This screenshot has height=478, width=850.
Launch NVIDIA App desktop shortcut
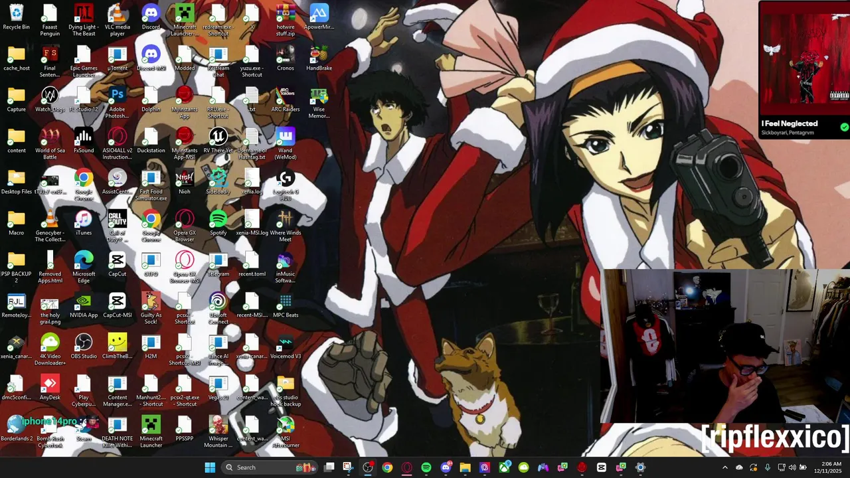point(84,305)
